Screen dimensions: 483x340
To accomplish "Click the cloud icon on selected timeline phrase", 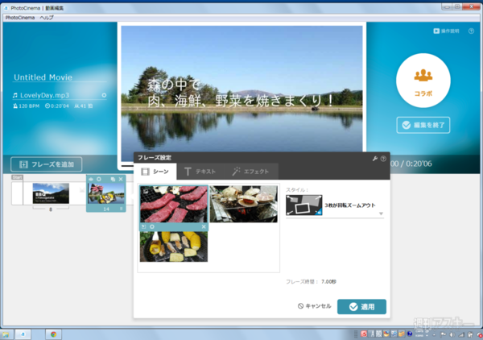I will (91, 179).
